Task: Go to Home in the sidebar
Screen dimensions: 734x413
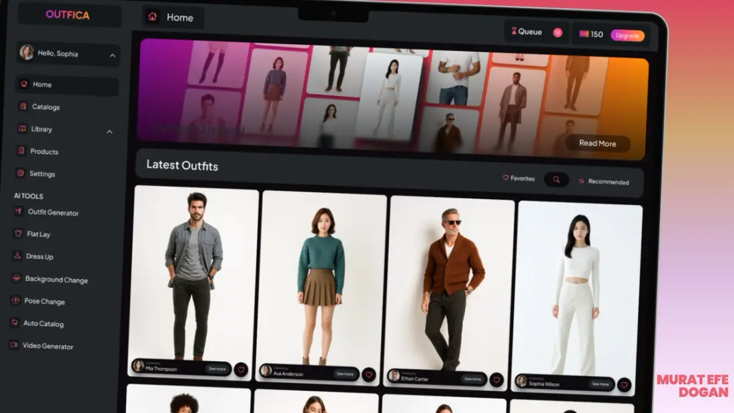Action: pos(67,85)
